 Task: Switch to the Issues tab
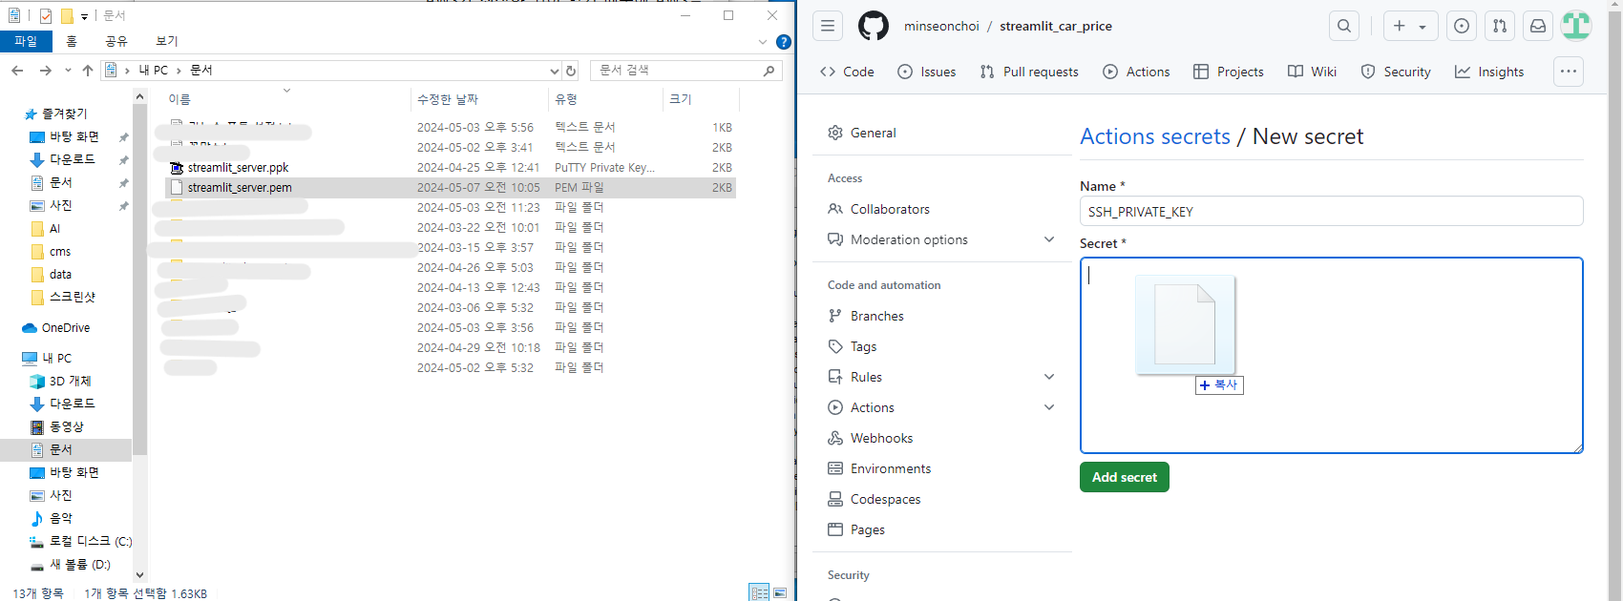click(927, 72)
